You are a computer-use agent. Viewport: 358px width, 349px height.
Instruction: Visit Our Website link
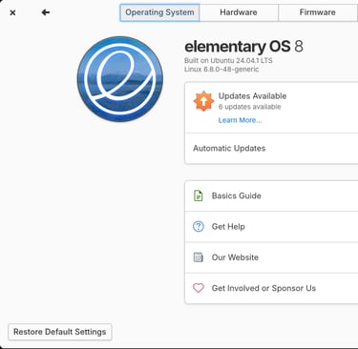click(x=271, y=257)
